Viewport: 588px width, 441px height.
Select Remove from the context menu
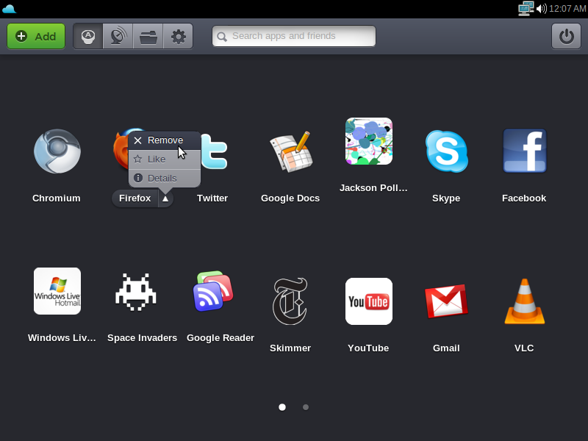[x=165, y=140]
